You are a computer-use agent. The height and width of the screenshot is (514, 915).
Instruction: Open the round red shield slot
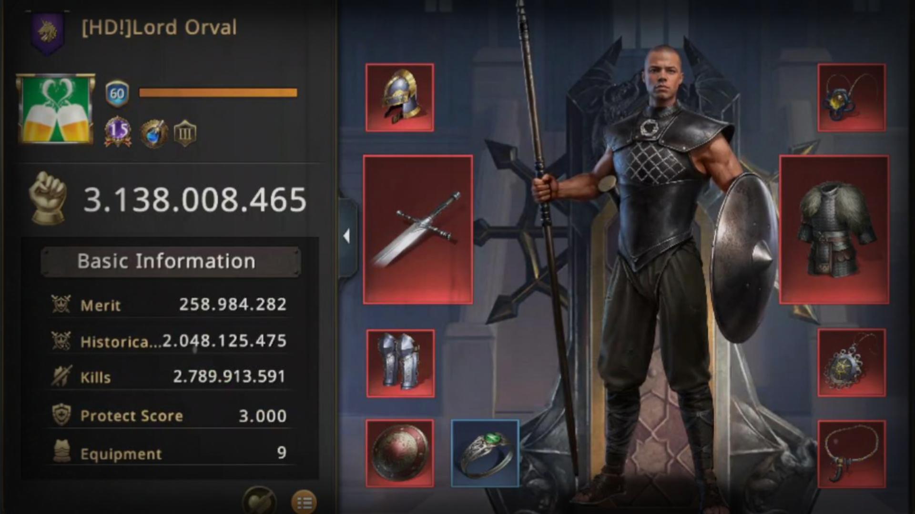tap(400, 453)
